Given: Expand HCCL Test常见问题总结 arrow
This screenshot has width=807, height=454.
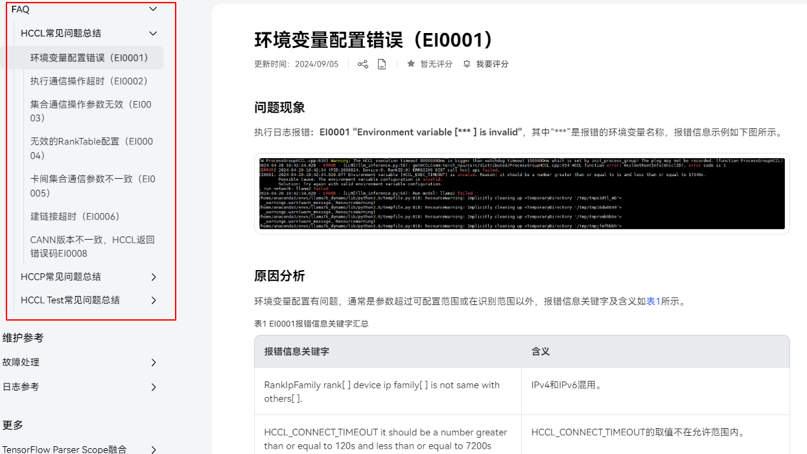Looking at the screenshot, I should point(154,301).
